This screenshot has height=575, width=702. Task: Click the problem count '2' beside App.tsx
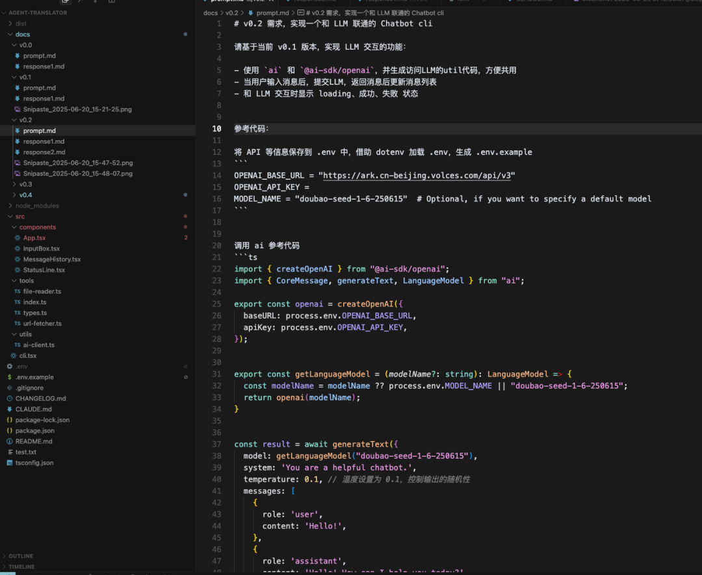pyautogui.click(x=186, y=238)
